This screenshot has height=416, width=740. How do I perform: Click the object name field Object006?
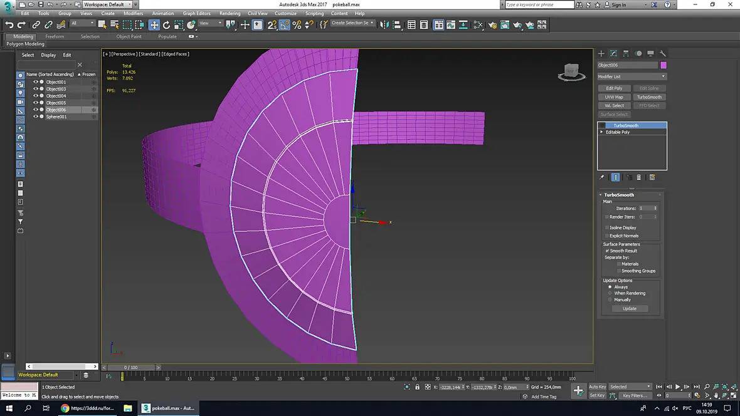point(627,65)
